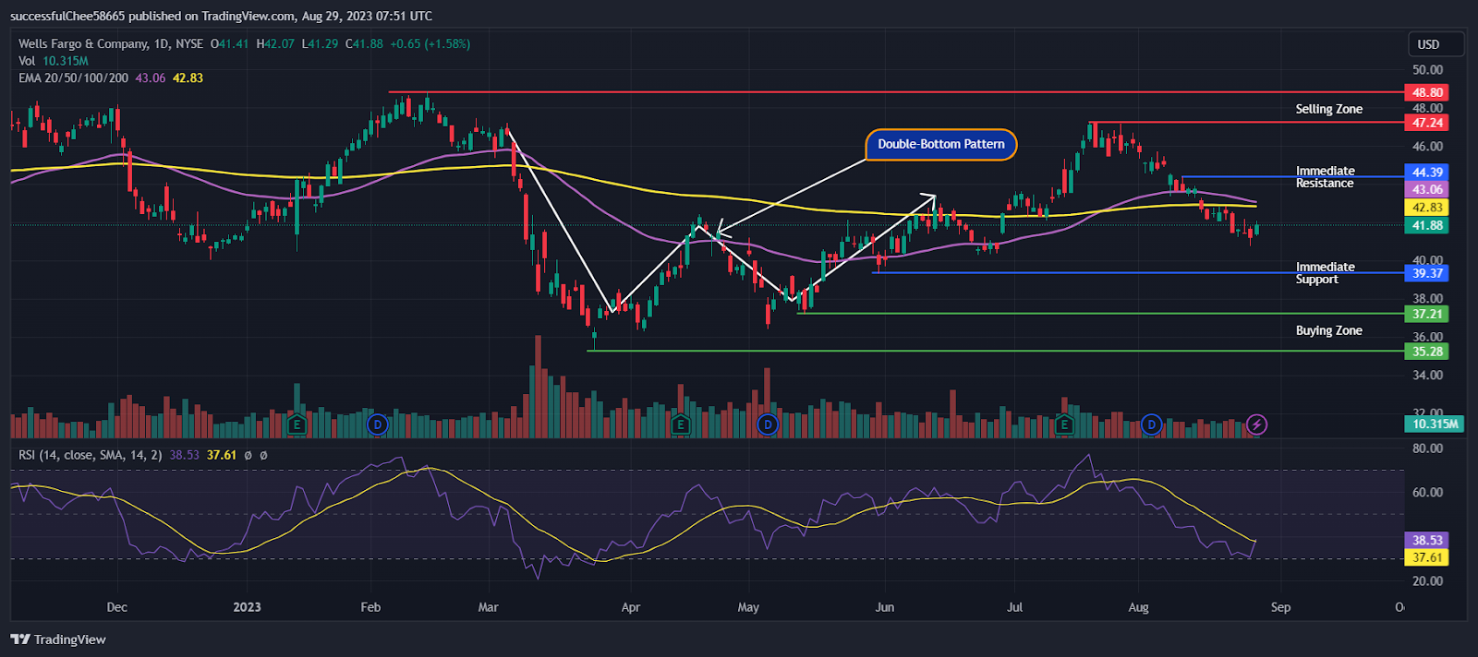
Task: Click the 34.00 price axis tick
Action: (x=1427, y=375)
